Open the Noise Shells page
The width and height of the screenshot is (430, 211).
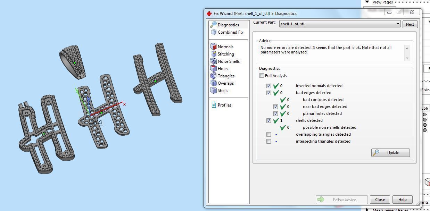pyautogui.click(x=225, y=61)
